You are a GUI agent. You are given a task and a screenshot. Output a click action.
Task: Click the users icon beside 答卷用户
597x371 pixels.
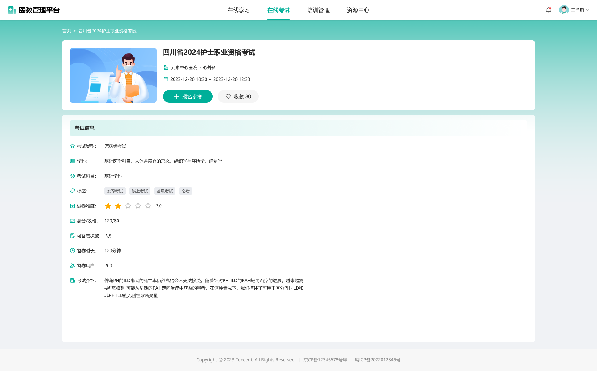[72, 266]
